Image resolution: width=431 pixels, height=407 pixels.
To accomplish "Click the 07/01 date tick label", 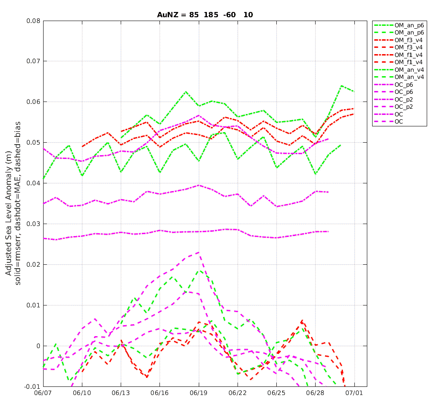I will click(x=354, y=393).
